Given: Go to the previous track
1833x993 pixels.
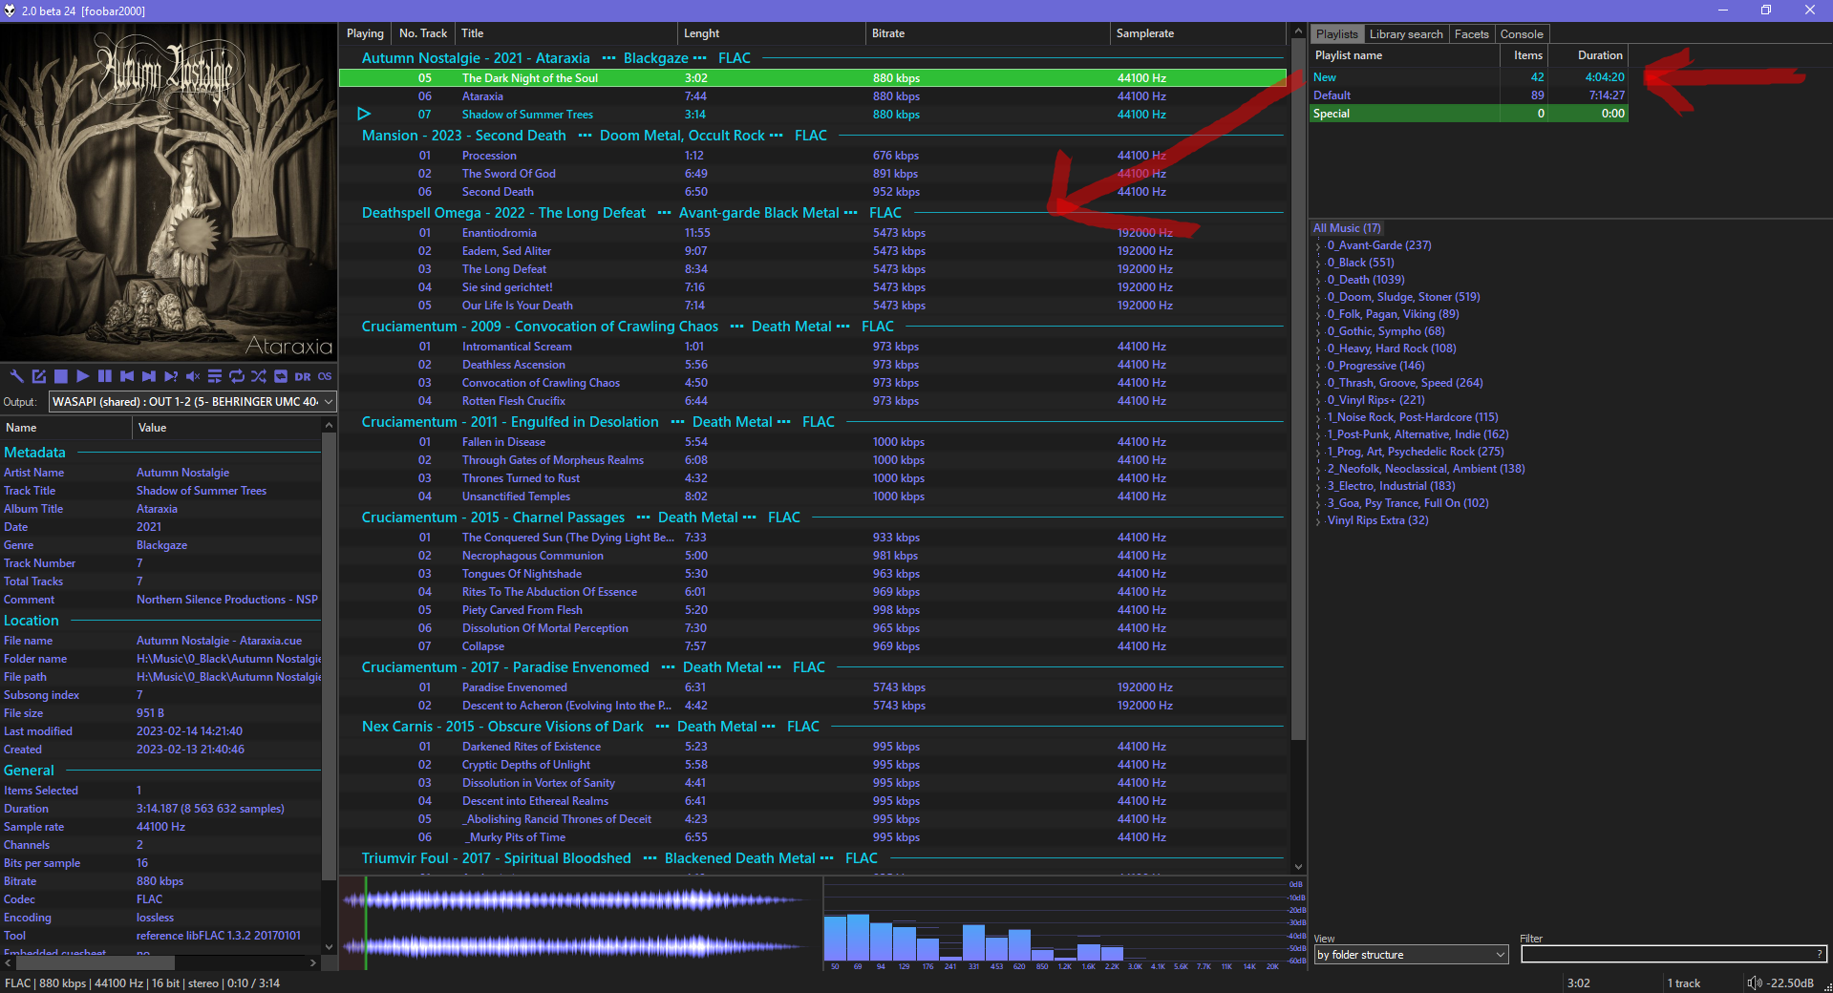Looking at the screenshot, I should 126,376.
